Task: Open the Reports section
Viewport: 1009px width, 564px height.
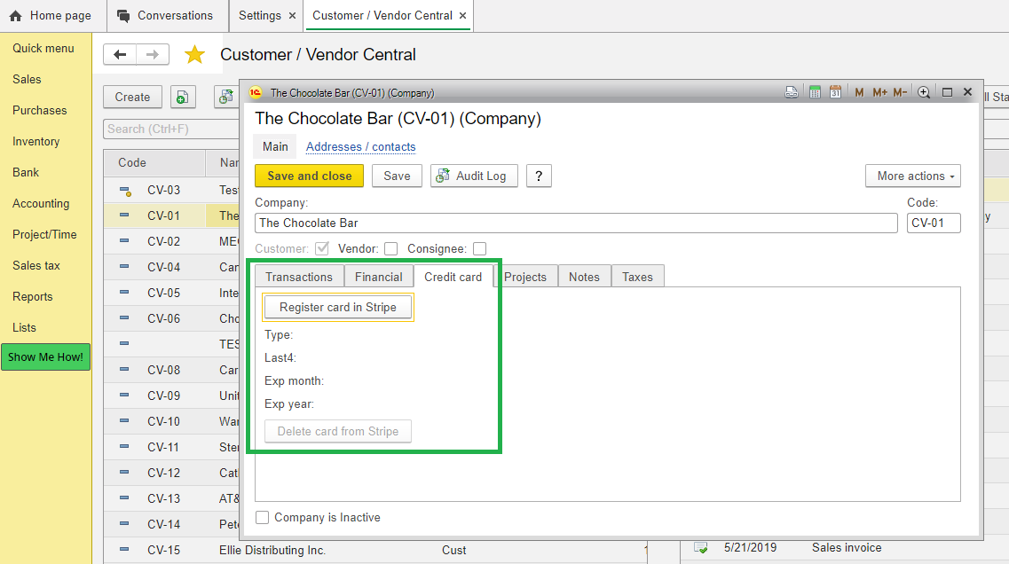Action: pos(32,296)
